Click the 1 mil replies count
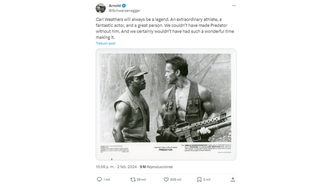The image size is (333, 187). coord(107,179)
